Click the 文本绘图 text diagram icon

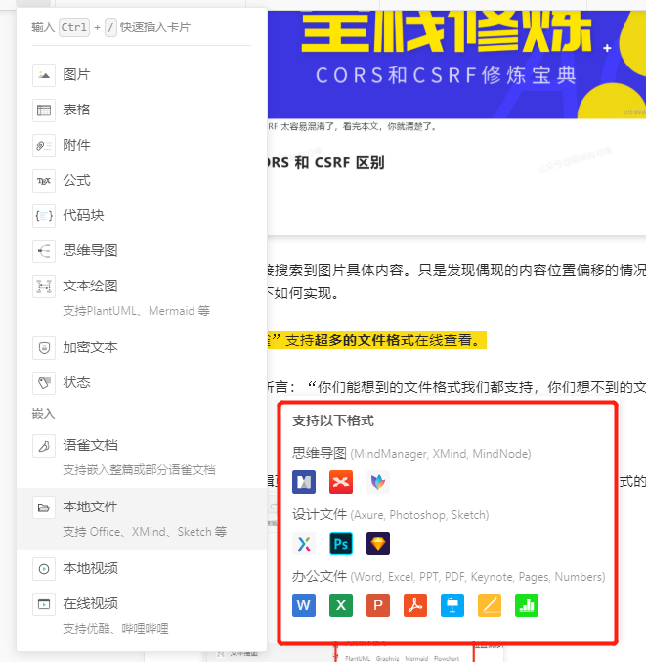pos(44,287)
